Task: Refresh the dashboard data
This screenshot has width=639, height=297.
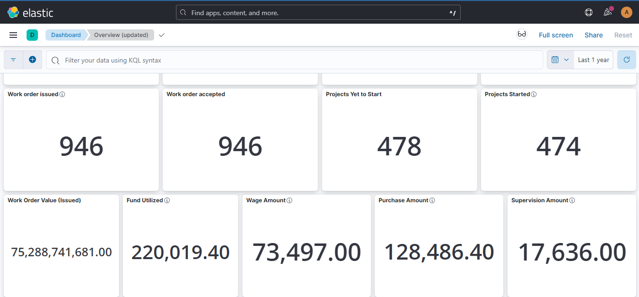Action: tap(626, 60)
